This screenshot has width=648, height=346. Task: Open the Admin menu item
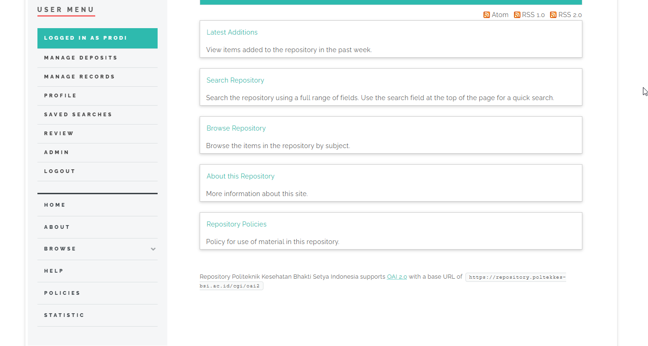pyautogui.click(x=57, y=152)
